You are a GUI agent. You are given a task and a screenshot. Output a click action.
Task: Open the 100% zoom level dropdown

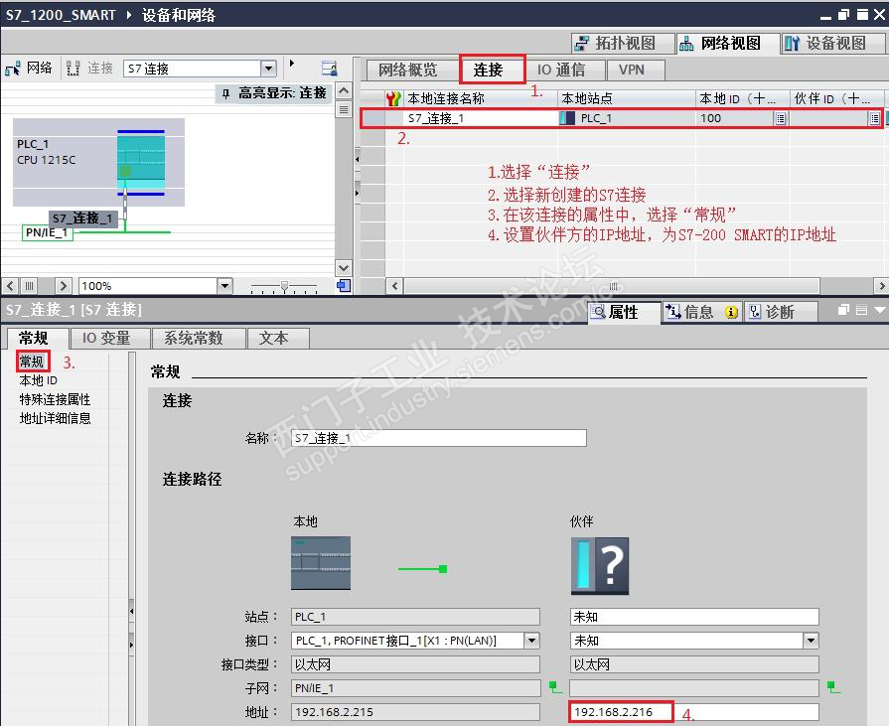pyautogui.click(x=225, y=286)
